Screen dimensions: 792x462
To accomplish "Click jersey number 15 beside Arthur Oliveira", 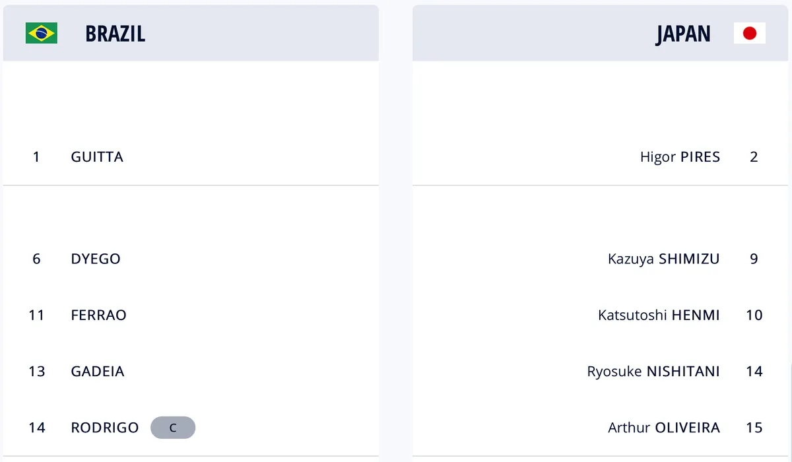I will pyautogui.click(x=754, y=428).
